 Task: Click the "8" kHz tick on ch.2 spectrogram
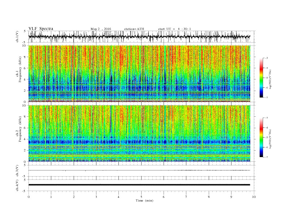25,117
